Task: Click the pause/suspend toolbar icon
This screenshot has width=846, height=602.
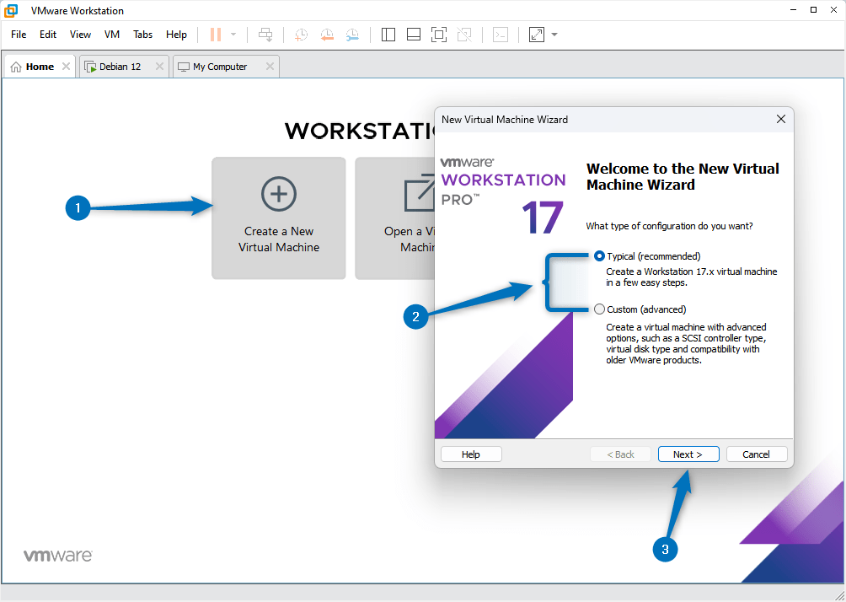Action: pos(216,35)
